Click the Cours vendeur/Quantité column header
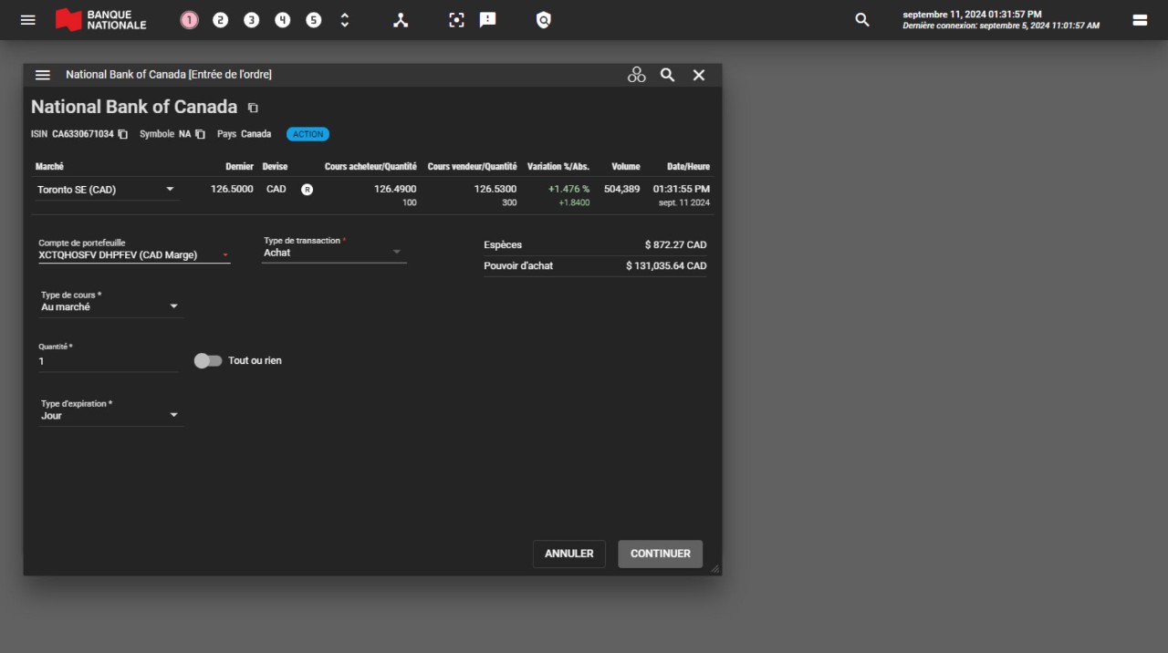Screen dimensions: 1168x653 click(x=472, y=167)
